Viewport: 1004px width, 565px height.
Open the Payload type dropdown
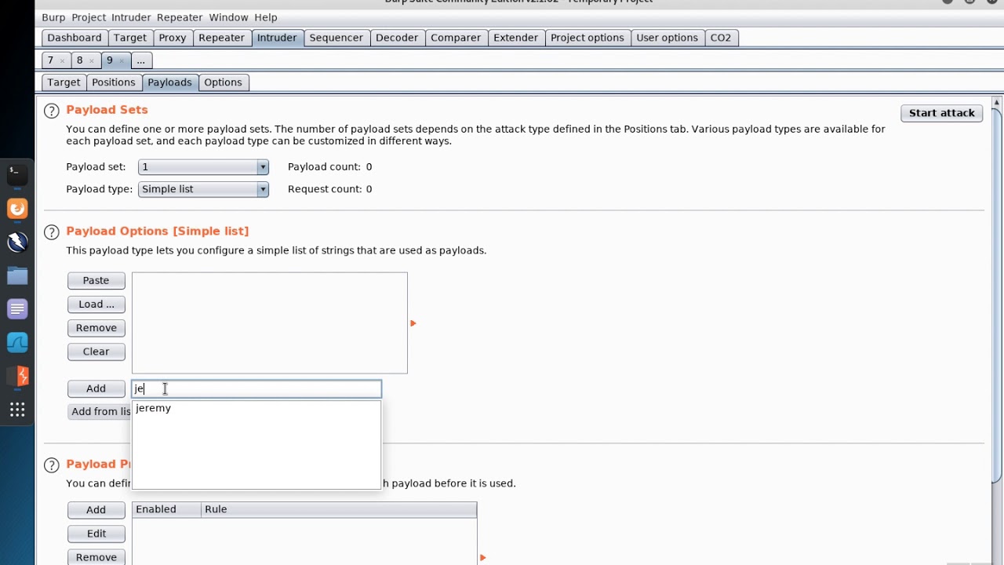(203, 189)
